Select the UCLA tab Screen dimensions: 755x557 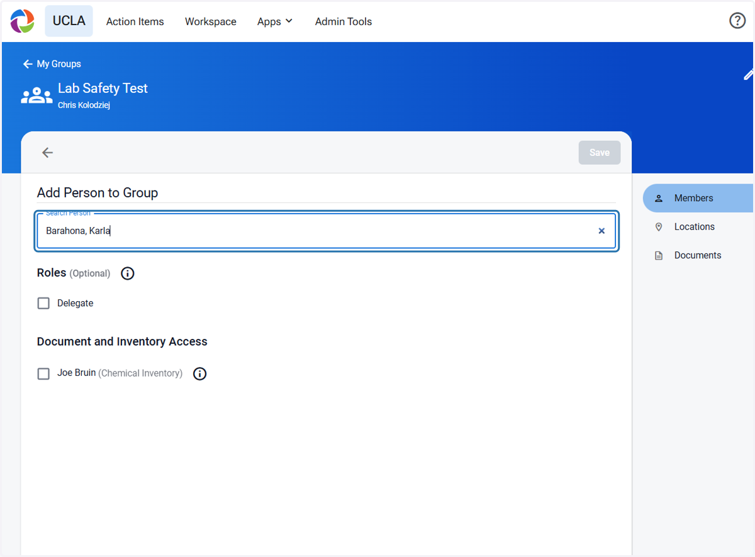(69, 21)
